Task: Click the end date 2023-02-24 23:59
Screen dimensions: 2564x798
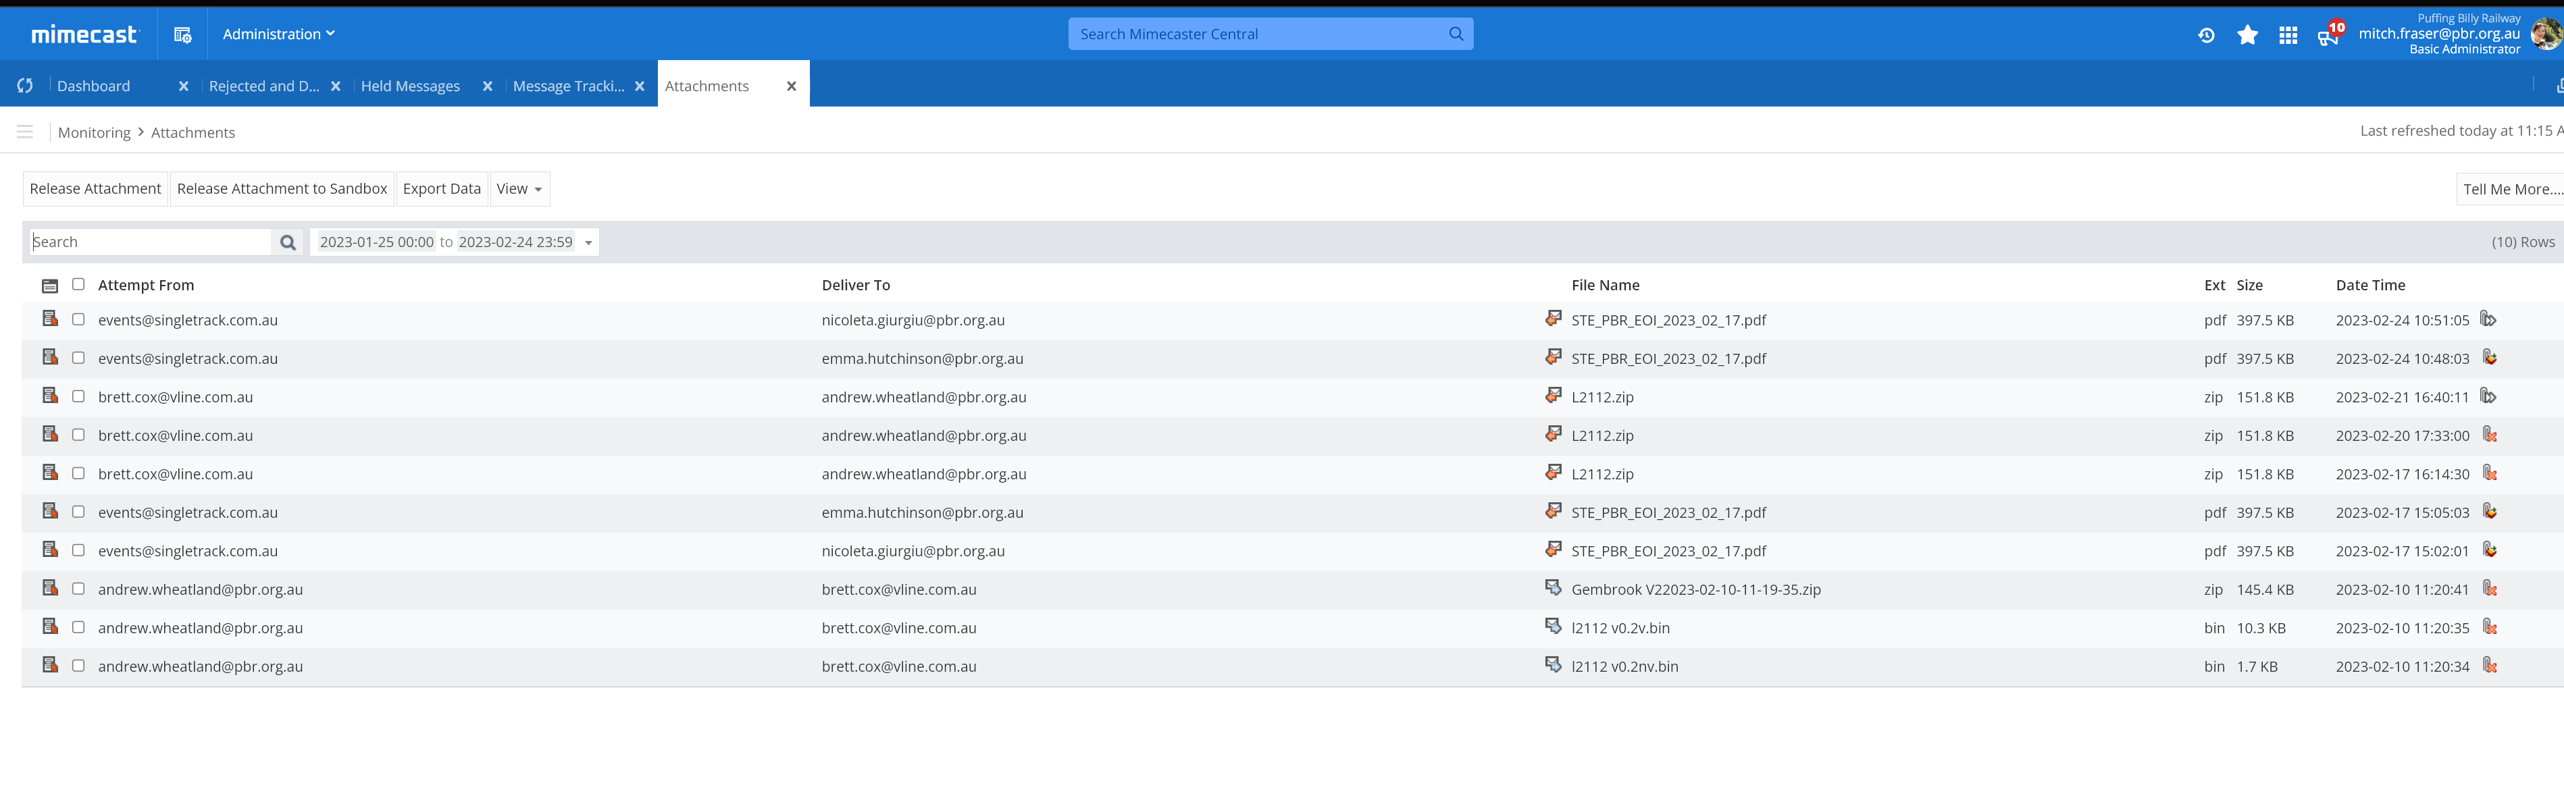Action: tap(515, 242)
